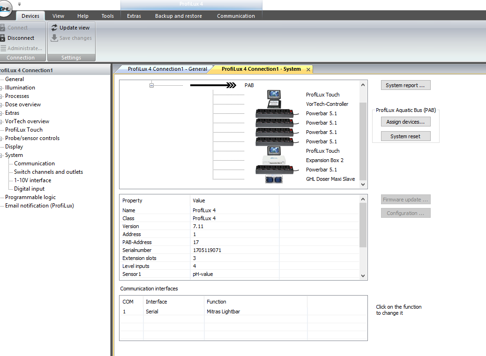Click the VorTech-Controller label in device list
The image size is (486, 356).
[x=327, y=104]
